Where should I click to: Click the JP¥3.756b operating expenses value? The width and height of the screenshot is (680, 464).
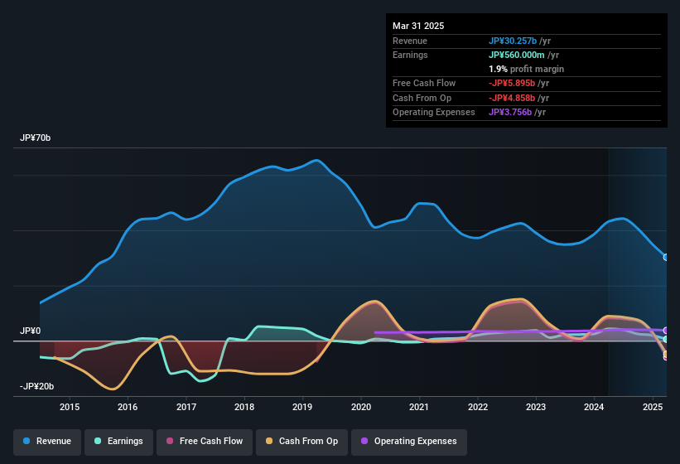510,113
